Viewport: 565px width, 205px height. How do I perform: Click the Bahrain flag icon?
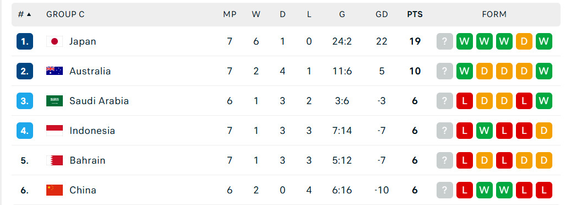pos(55,160)
